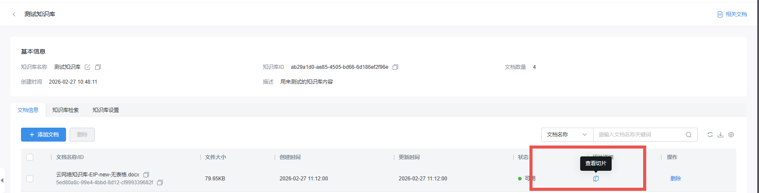
Task: Click the 添加文档 button
Action: [x=43, y=135]
